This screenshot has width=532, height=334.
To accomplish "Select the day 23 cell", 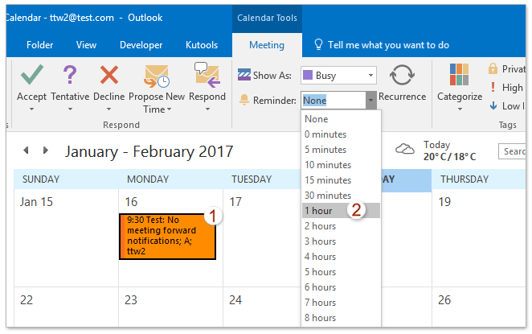I will coord(170,307).
